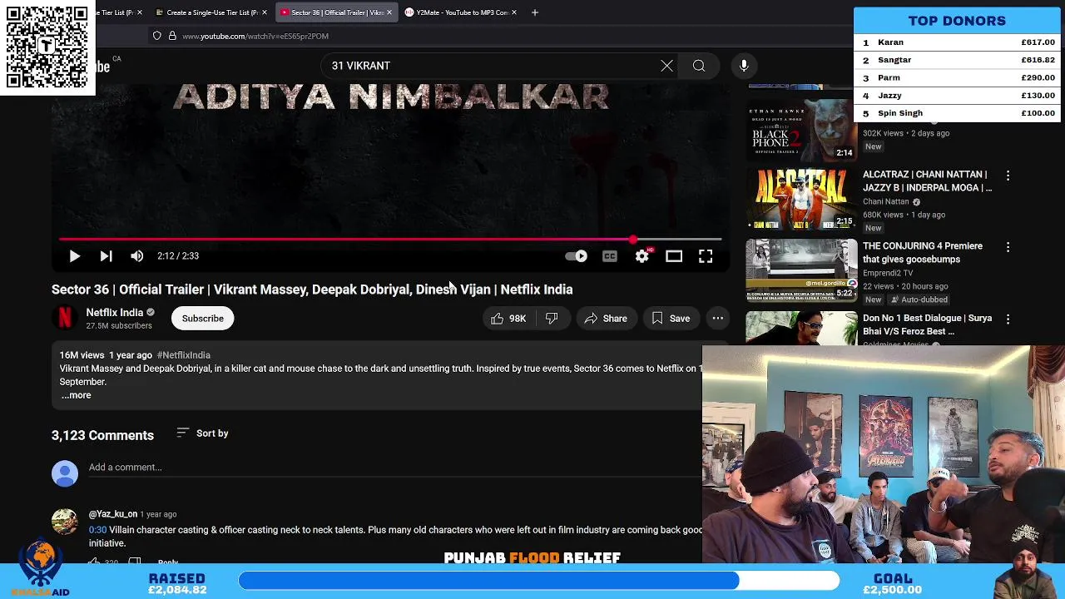Expand description with ...more
Image resolution: width=1065 pixels, height=599 pixels.
76,395
